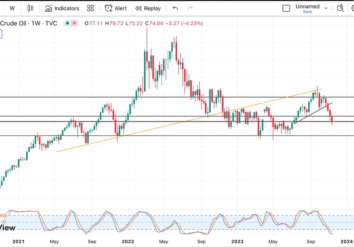Click the 2022 label on time axis

click(127, 241)
